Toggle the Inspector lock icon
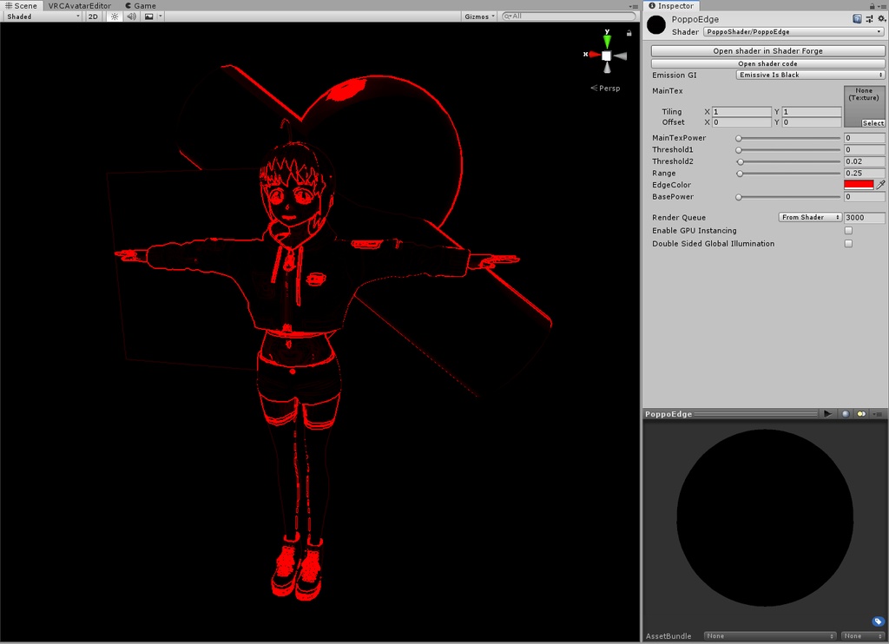 [872, 6]
